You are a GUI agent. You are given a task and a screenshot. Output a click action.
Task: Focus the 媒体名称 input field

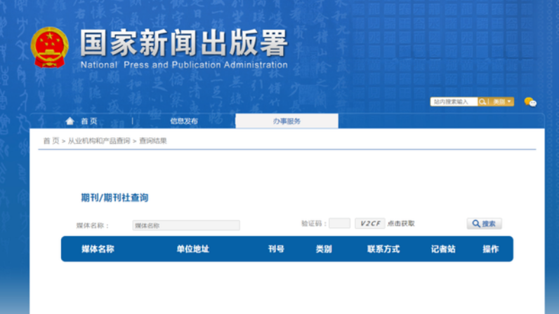(x=186, y=226)
